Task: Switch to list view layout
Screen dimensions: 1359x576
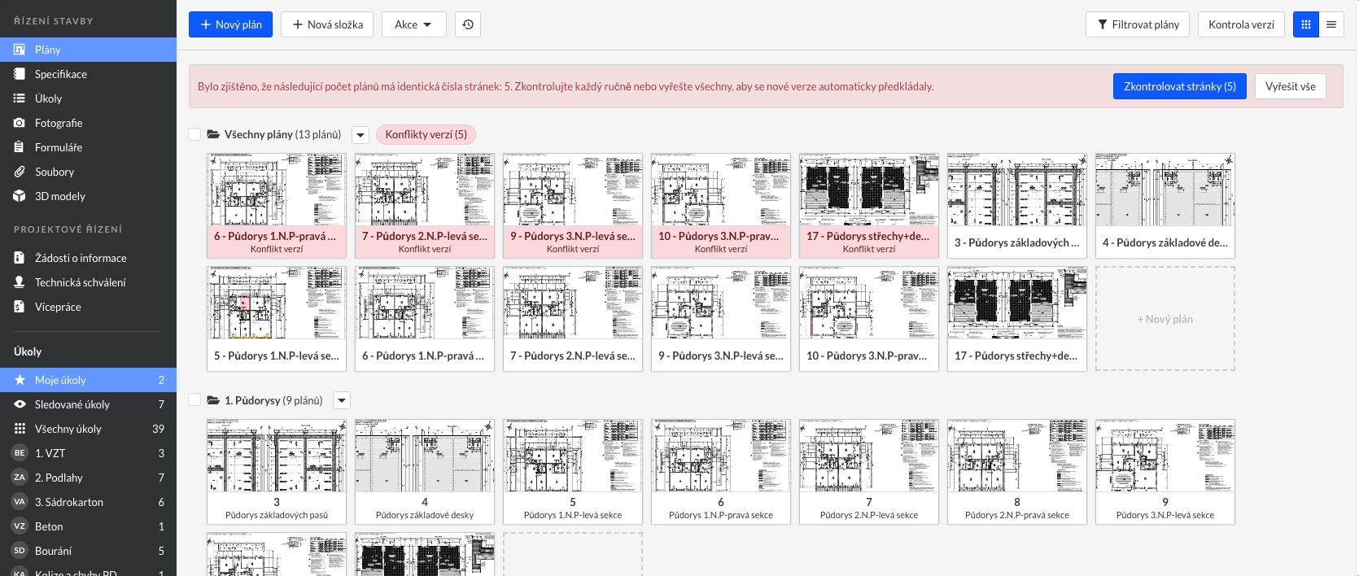Action: tap(1331, 24)
